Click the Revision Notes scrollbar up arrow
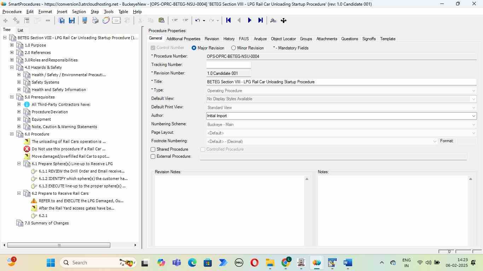 [x=307, y=179]
